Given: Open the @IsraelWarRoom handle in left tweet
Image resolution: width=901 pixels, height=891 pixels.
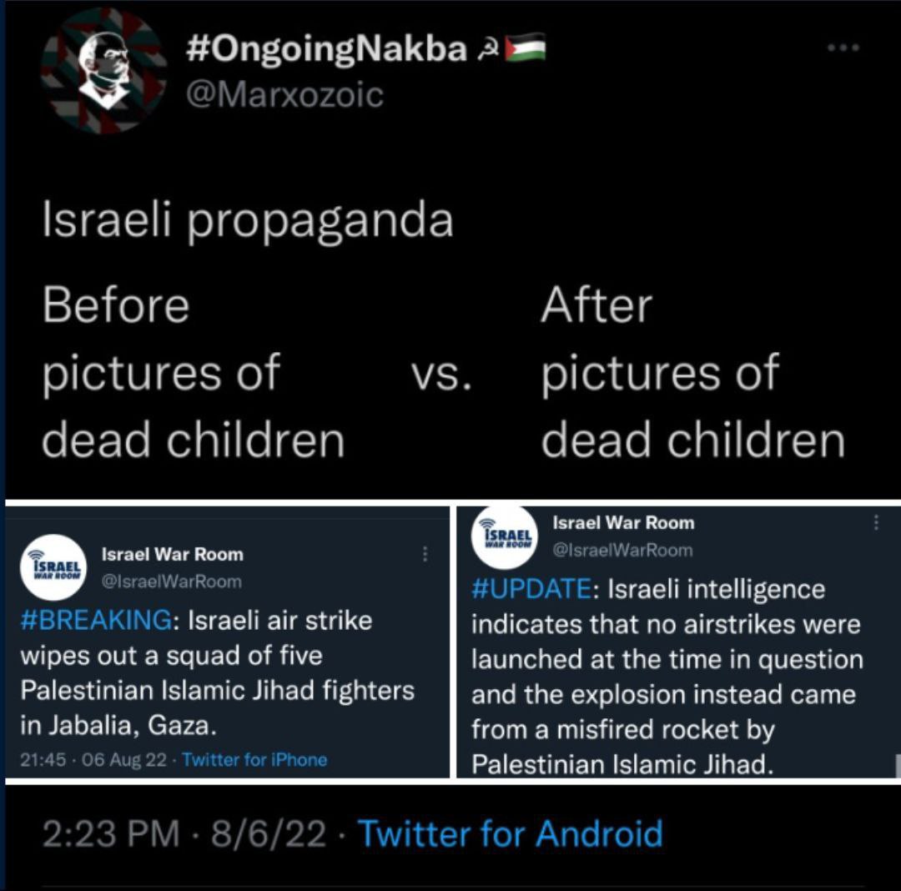Looking at the screenshot, I should tap(171, 581).
